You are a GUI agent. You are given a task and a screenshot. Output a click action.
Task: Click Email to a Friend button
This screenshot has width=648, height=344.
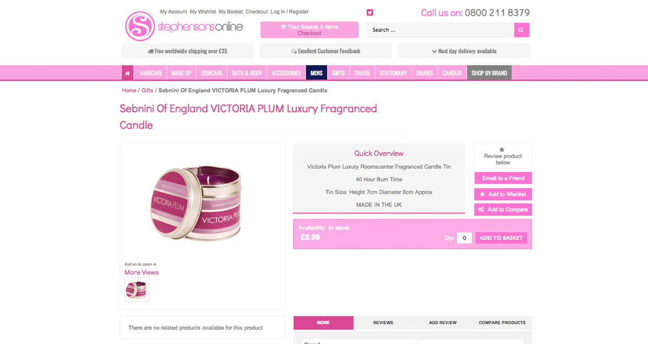(503, 178)
